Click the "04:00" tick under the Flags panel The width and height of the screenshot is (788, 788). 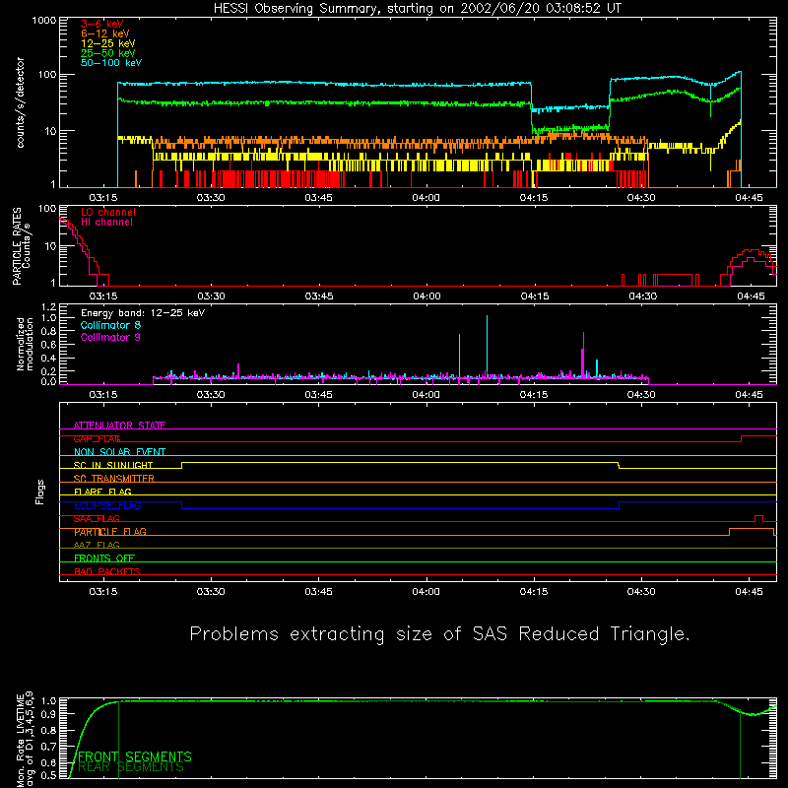coord(427,592)
